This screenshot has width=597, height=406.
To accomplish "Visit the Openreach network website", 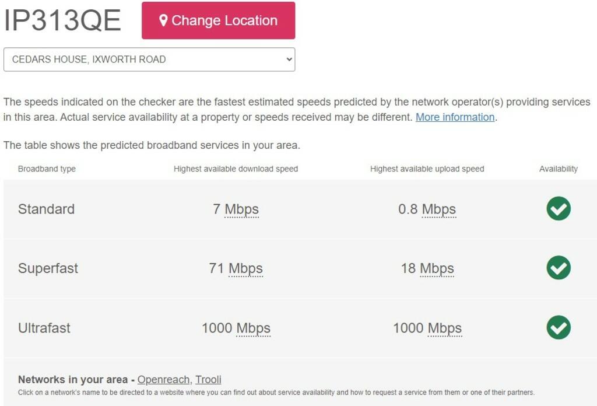I will (163, 379).
